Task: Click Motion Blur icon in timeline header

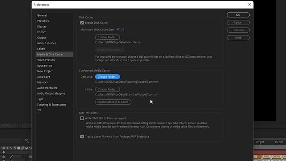Action: (x=23, y=148)
